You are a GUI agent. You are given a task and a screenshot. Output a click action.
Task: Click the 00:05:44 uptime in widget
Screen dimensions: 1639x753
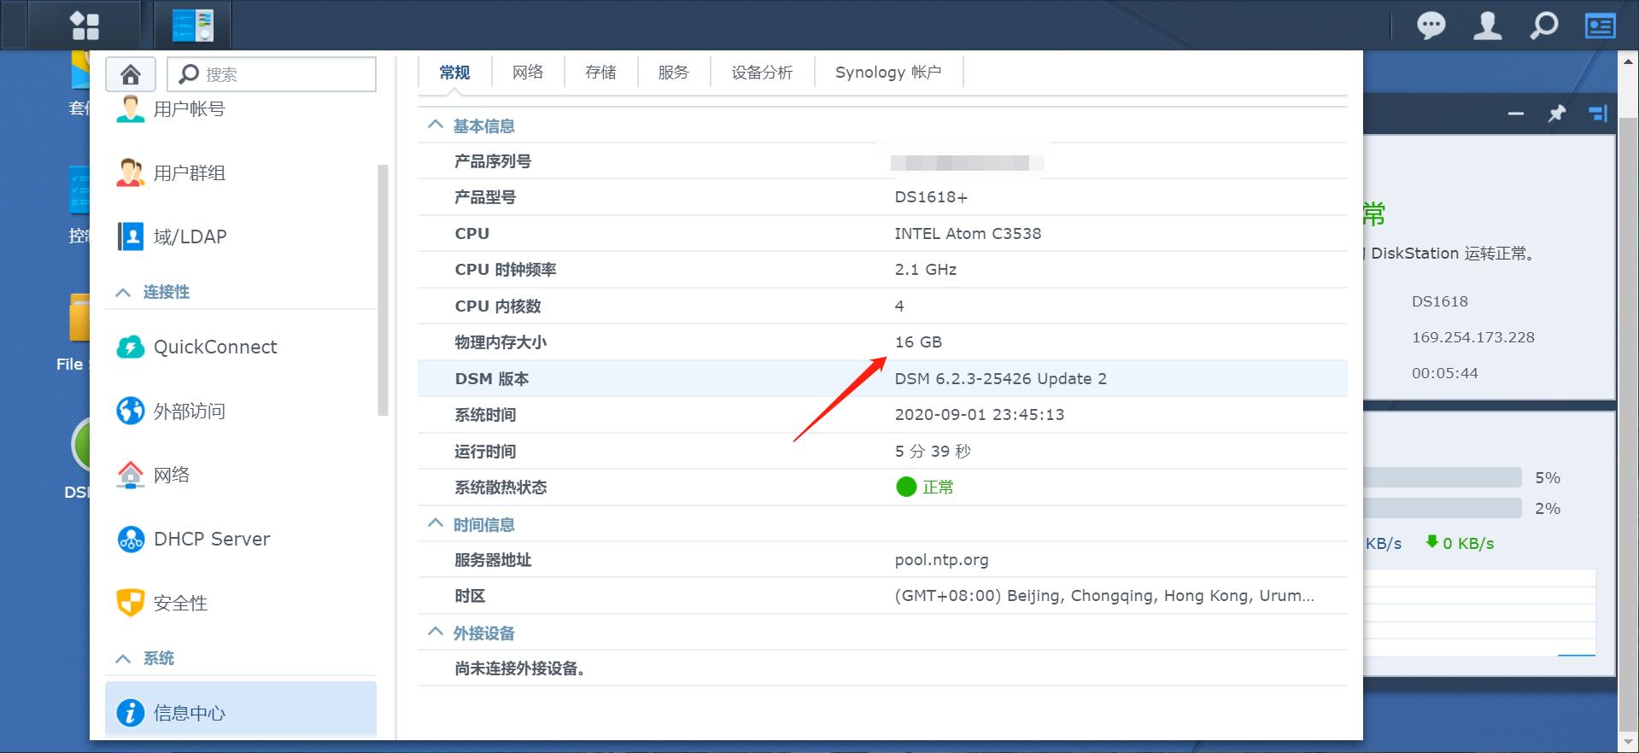[1445, 373]
